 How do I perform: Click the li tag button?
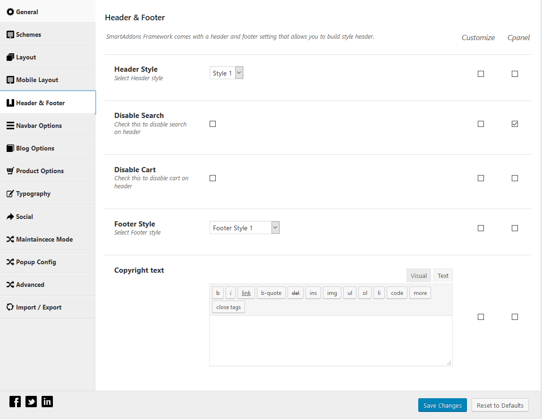(x=379, y=293)
